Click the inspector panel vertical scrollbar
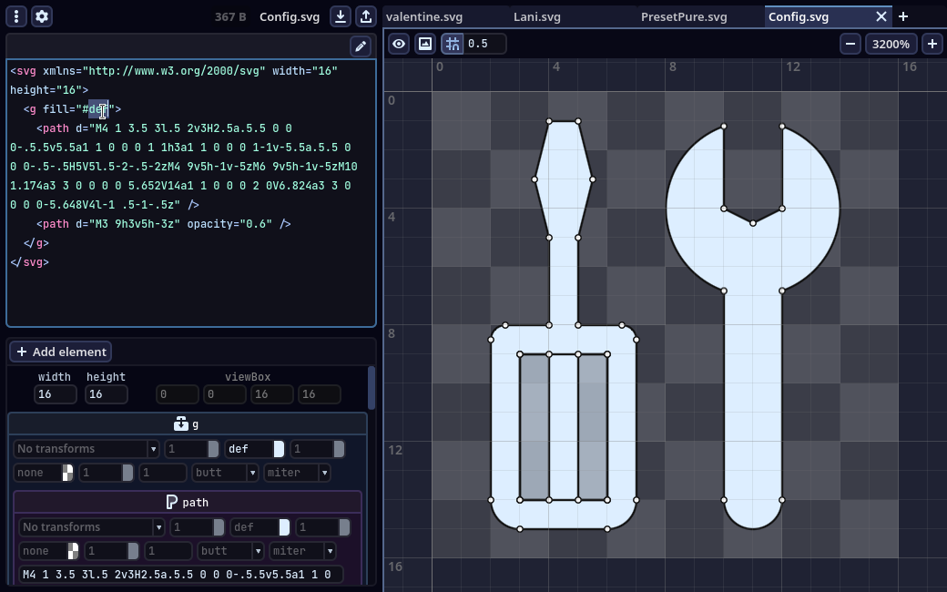The height and width of the screenshot is (592, 947). tap(372, 388)
